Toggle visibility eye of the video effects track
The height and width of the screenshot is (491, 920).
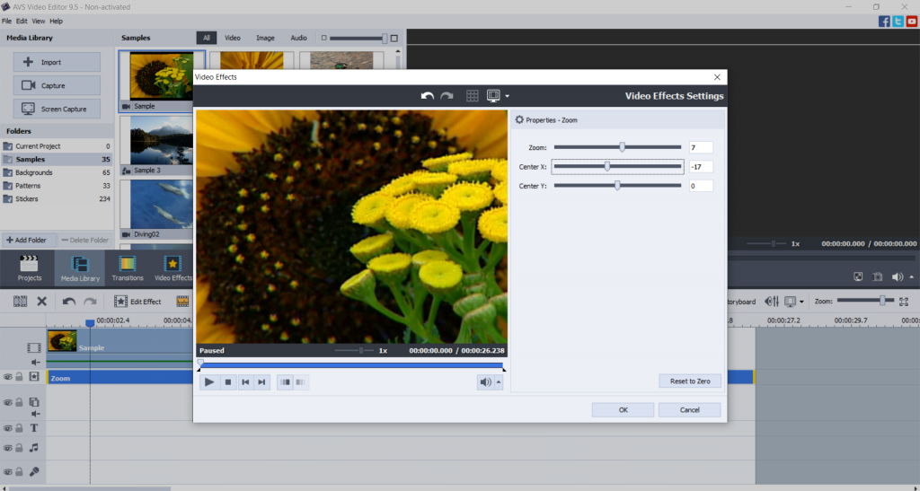click(7, 378)
